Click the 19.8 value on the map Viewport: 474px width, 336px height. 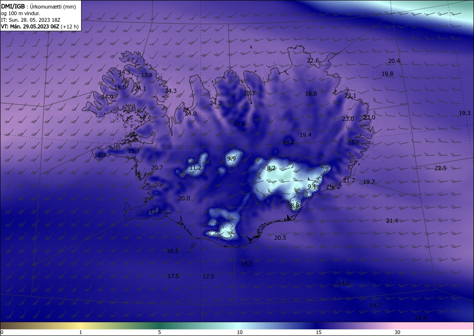click(387, 74)
